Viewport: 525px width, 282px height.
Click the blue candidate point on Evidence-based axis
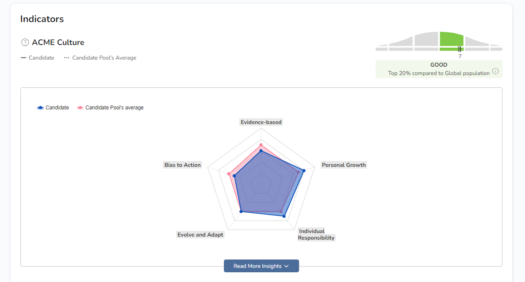tap(261, 151)
